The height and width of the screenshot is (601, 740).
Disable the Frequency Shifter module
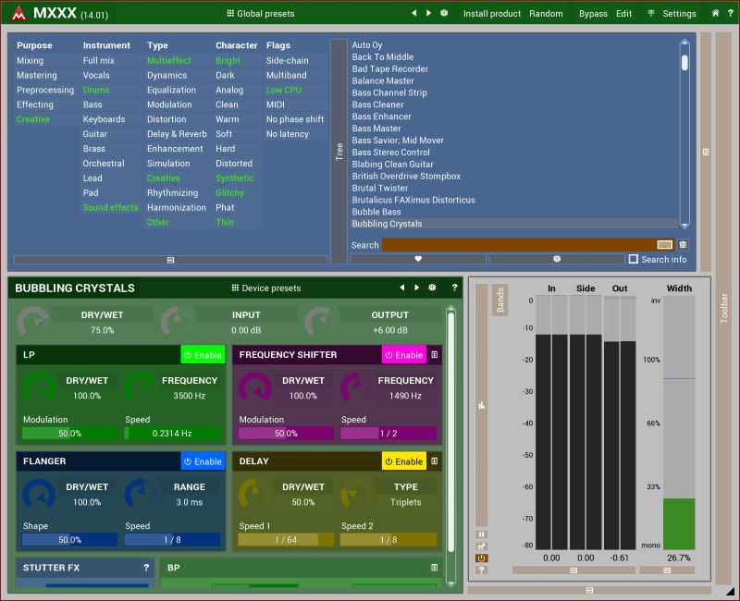click(x=403, y=355)
